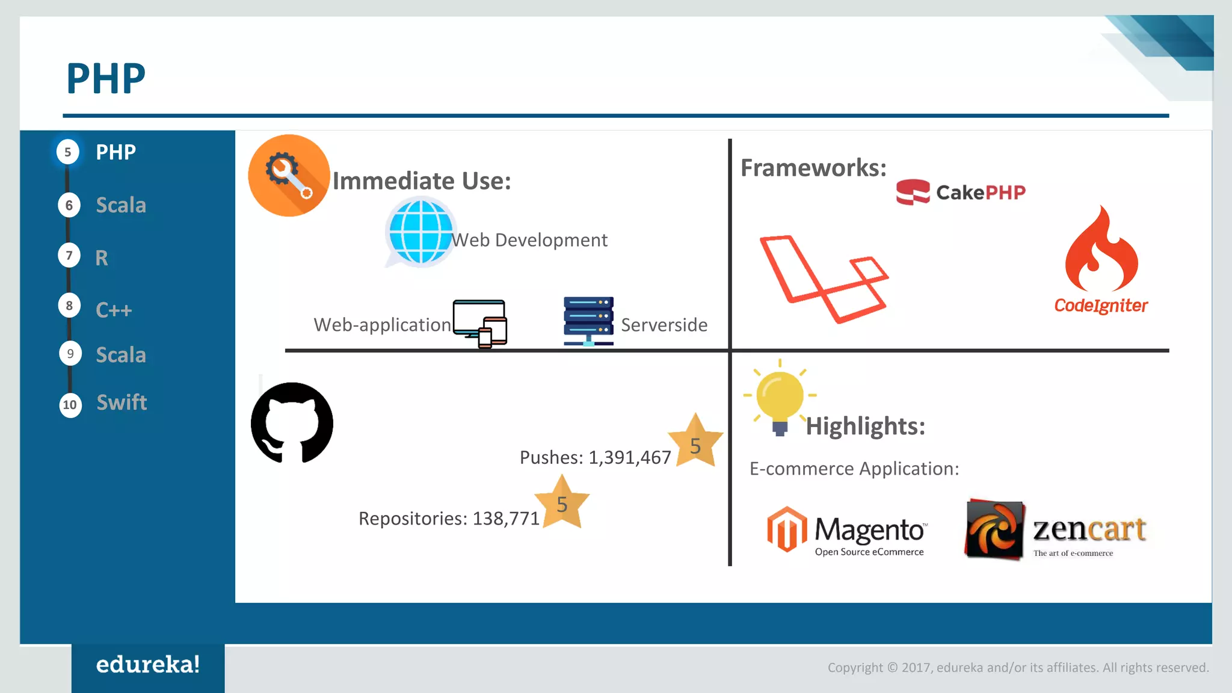
Task: Click the 'Web Development' label
Action: [x=529, y=240]
